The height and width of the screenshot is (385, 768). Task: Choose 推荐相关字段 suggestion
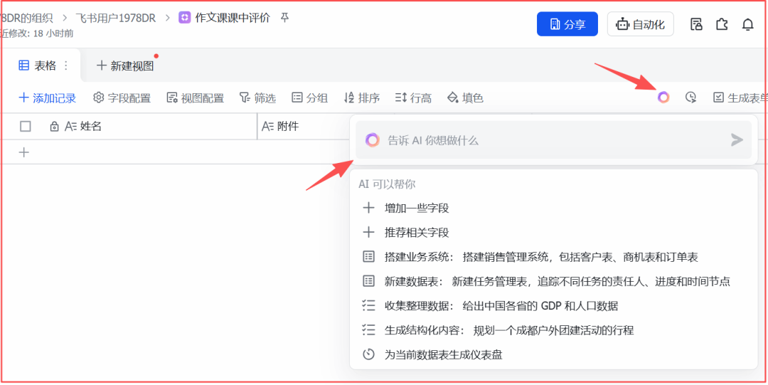click(553, 233)
